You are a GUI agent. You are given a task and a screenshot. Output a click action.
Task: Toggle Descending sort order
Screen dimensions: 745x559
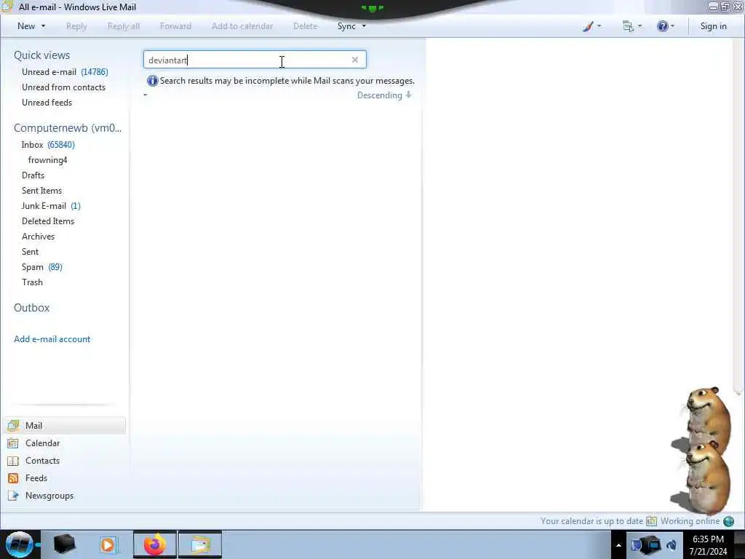(x=384, y=95)
